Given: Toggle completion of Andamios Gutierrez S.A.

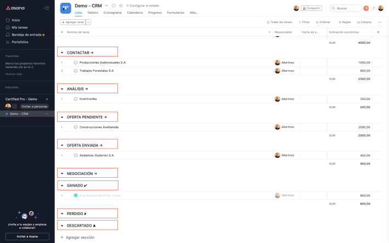Looking at the screenshot, I should coord(76,155).
